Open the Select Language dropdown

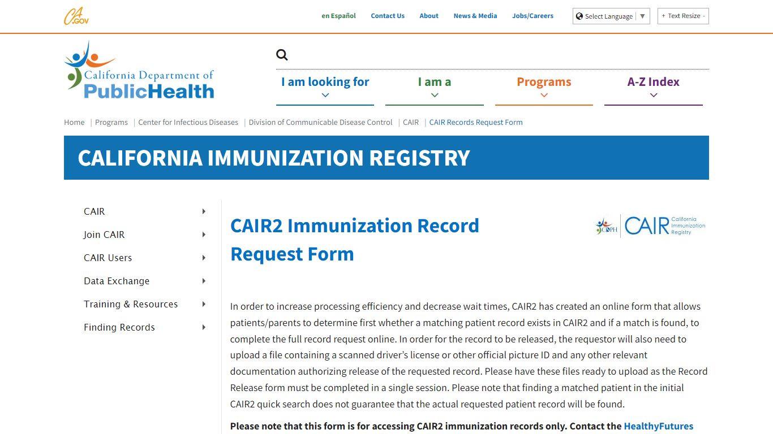(x=611, y=16)
